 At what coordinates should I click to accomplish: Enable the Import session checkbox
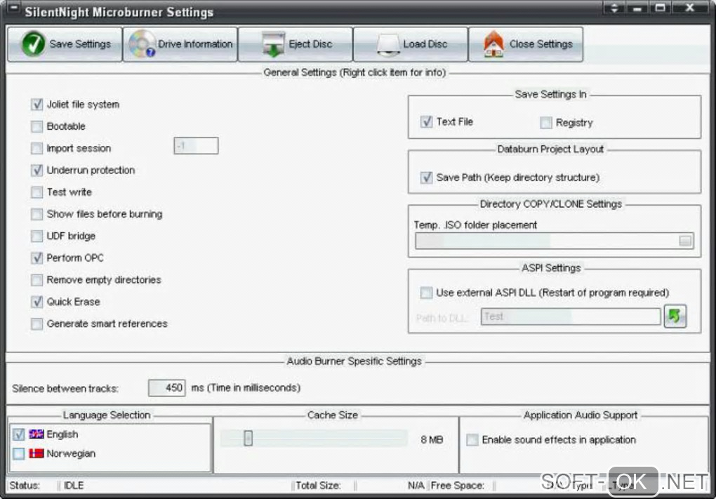point(37,148)
